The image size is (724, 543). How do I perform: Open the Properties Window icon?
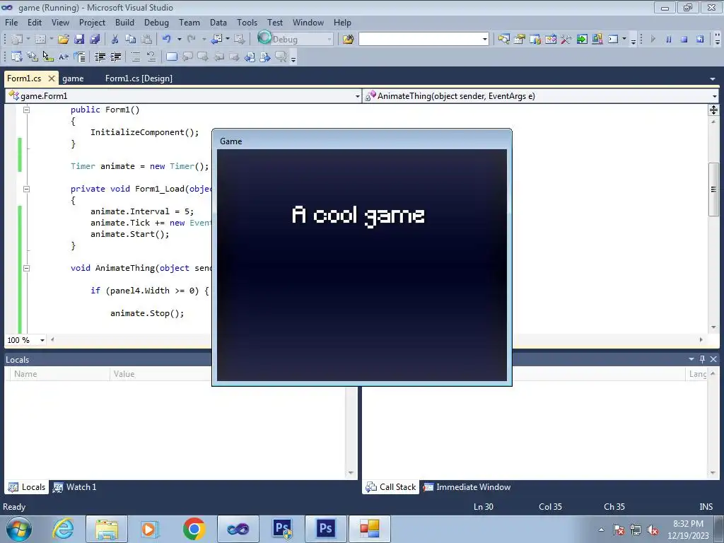tap(520, 40)
